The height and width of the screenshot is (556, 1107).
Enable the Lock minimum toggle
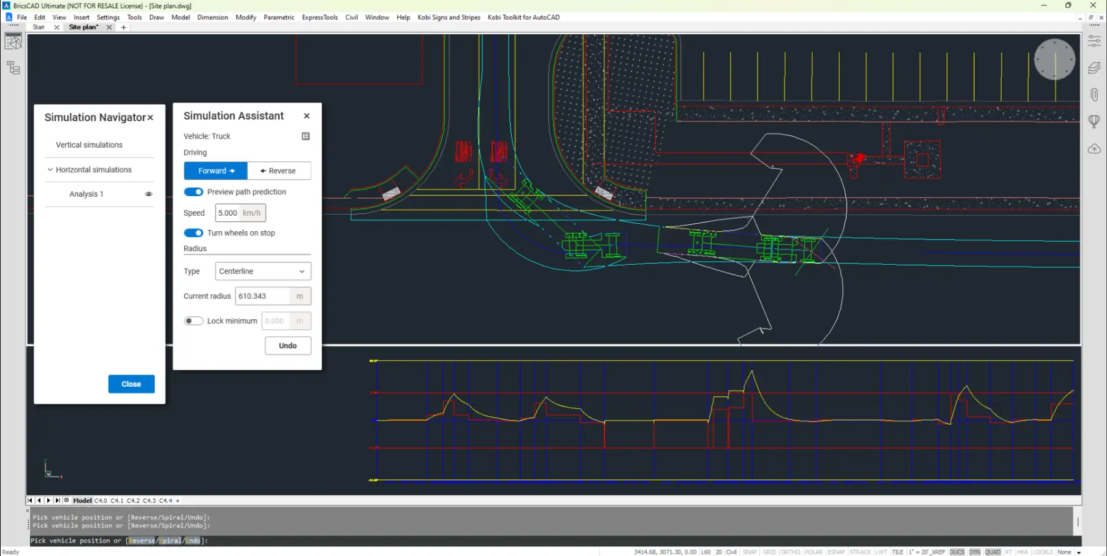pyautogui.click(x=193, y=321)
